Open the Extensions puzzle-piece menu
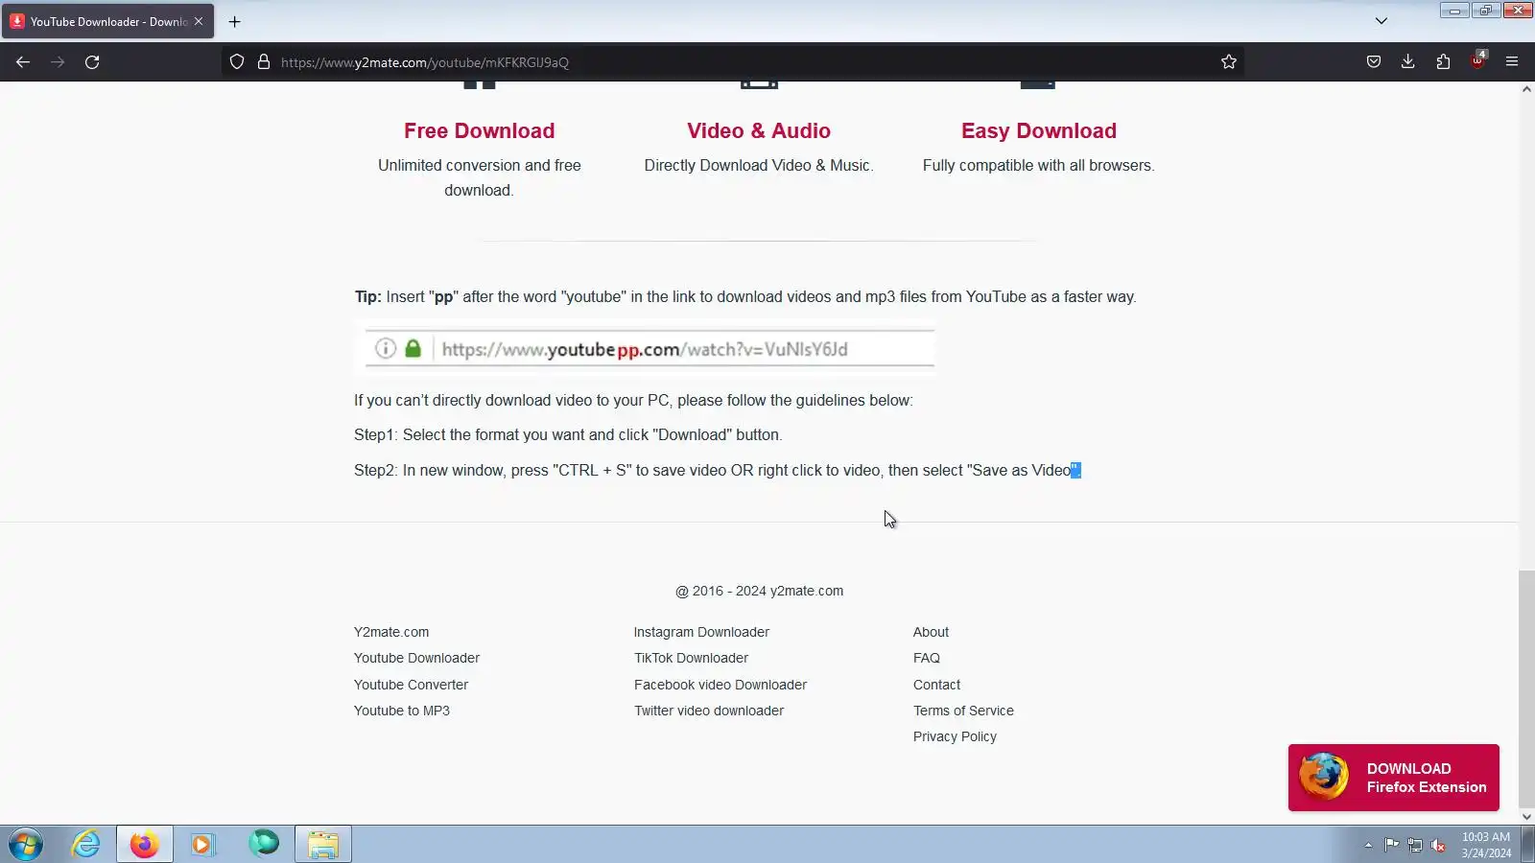This screenshot has height=863, width=1535. coord(1443,62)
